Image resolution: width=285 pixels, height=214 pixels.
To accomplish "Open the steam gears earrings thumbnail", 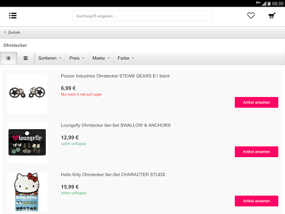I will pos(27,93).
